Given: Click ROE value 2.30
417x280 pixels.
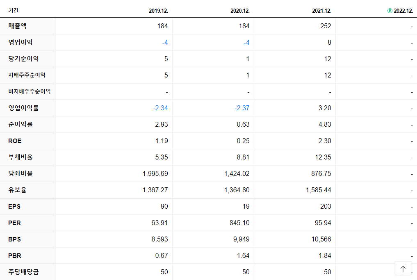Looking at the screenshot, I should (x=325, y=141).
